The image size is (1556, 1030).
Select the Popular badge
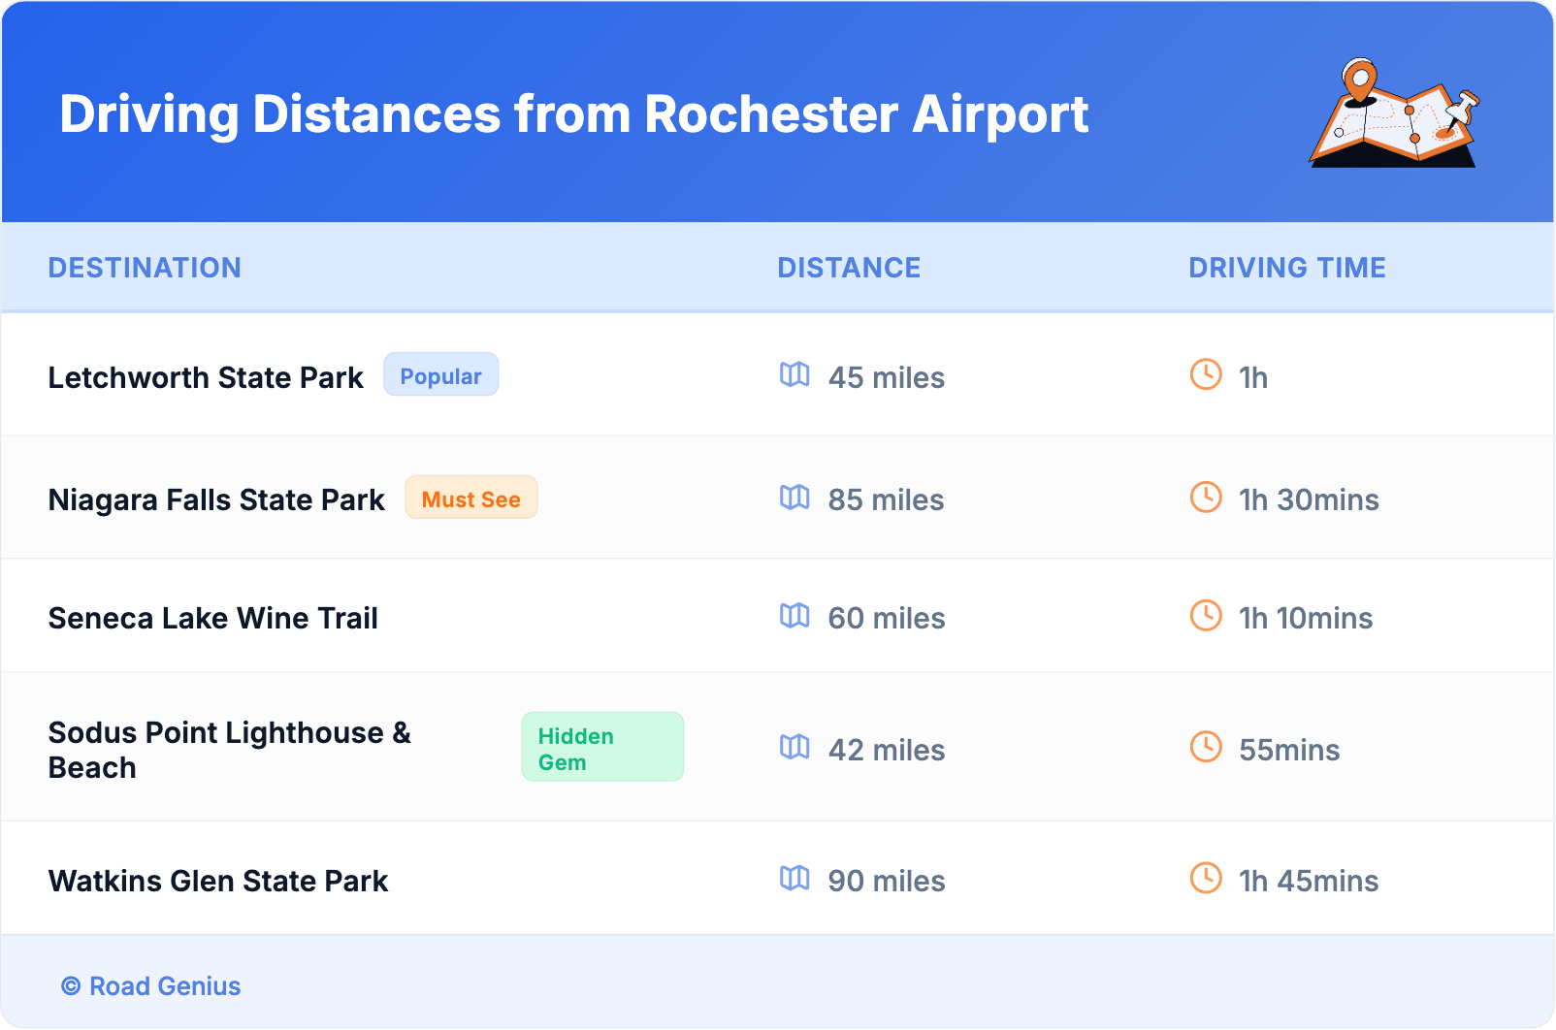pyautogui.click(x=440, y=375)
